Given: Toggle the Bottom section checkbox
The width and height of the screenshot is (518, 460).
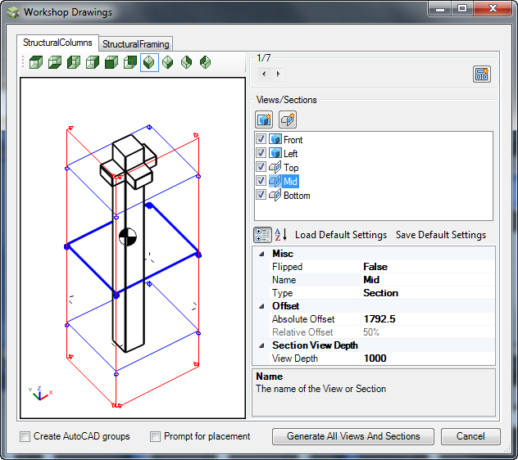Looking at the screenshot, I should tap(261, 196).
